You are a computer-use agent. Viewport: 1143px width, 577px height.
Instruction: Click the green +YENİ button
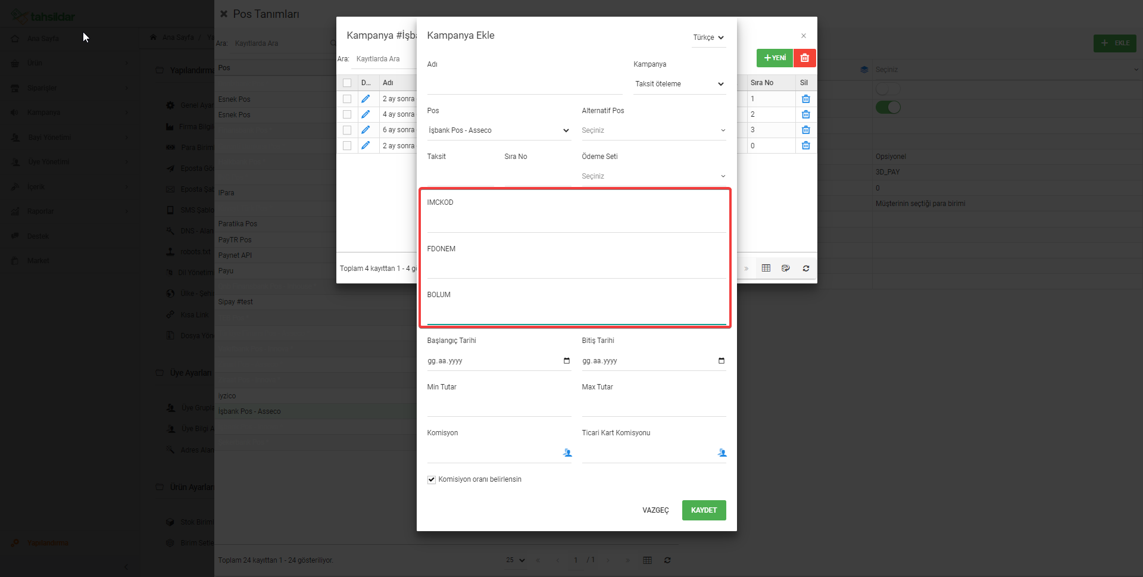click(x=775, y=58)
